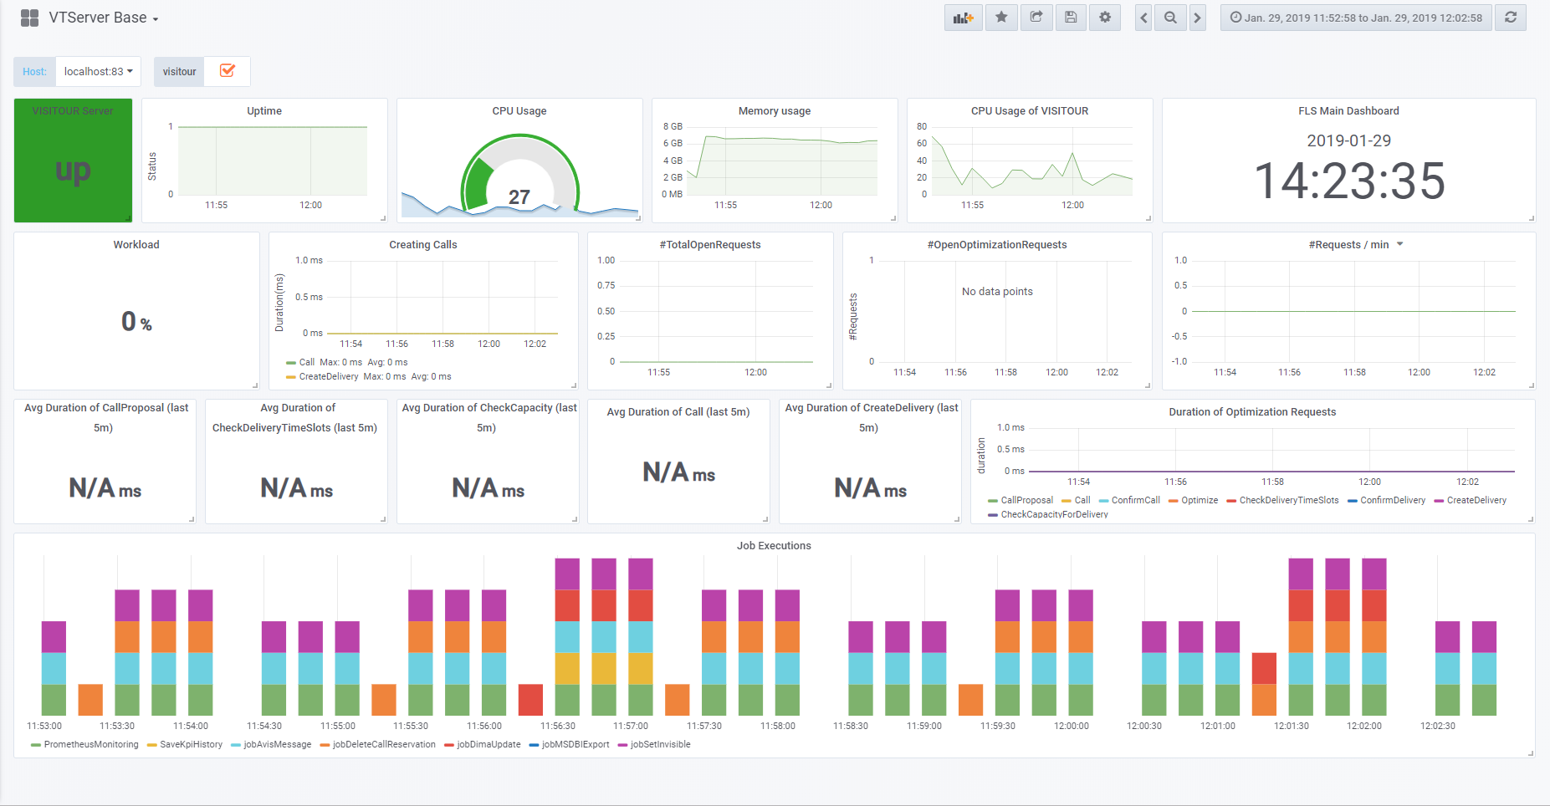
Task: Open the time range picker
Action: click(1356, 18)
